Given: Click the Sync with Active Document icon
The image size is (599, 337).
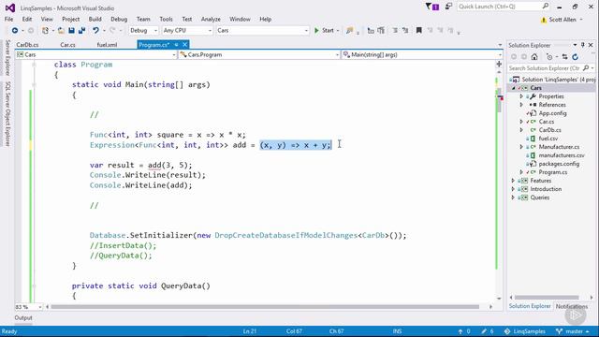Looking at the screenshot, I should pyautogui.click(x=564, y=57).
